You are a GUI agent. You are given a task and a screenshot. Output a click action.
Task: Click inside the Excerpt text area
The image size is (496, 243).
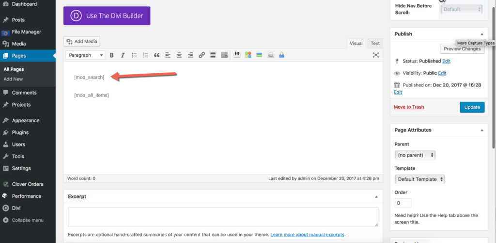point(223,217)
